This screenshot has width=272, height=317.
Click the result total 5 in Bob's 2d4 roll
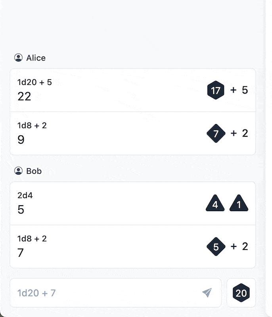click(x=21, y=210)
